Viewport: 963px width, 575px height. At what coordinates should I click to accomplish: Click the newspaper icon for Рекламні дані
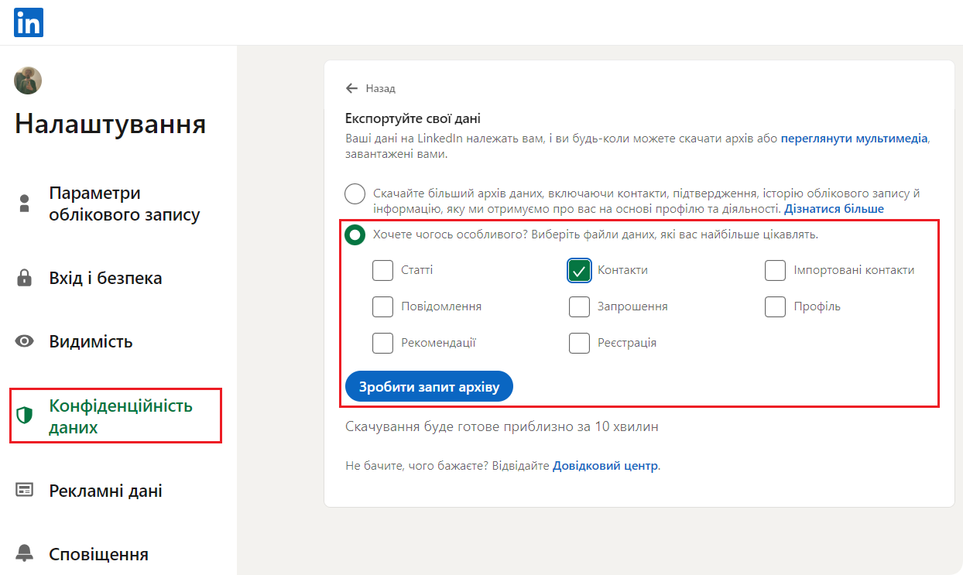(x=25, y=490)
